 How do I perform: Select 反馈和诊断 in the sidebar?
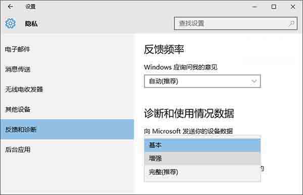(67, 129)
